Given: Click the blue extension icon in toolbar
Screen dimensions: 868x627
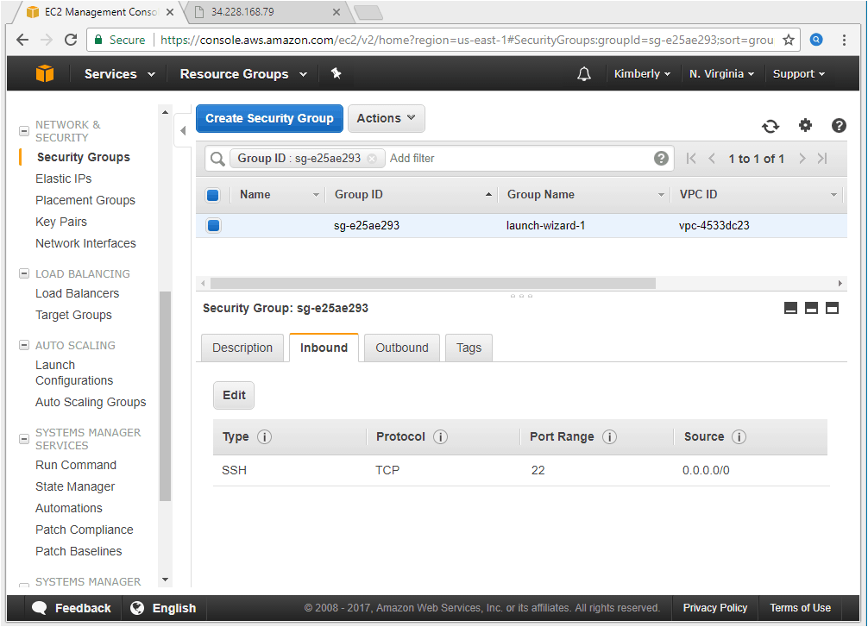Looking at the screenshot, I should [816, 40].
